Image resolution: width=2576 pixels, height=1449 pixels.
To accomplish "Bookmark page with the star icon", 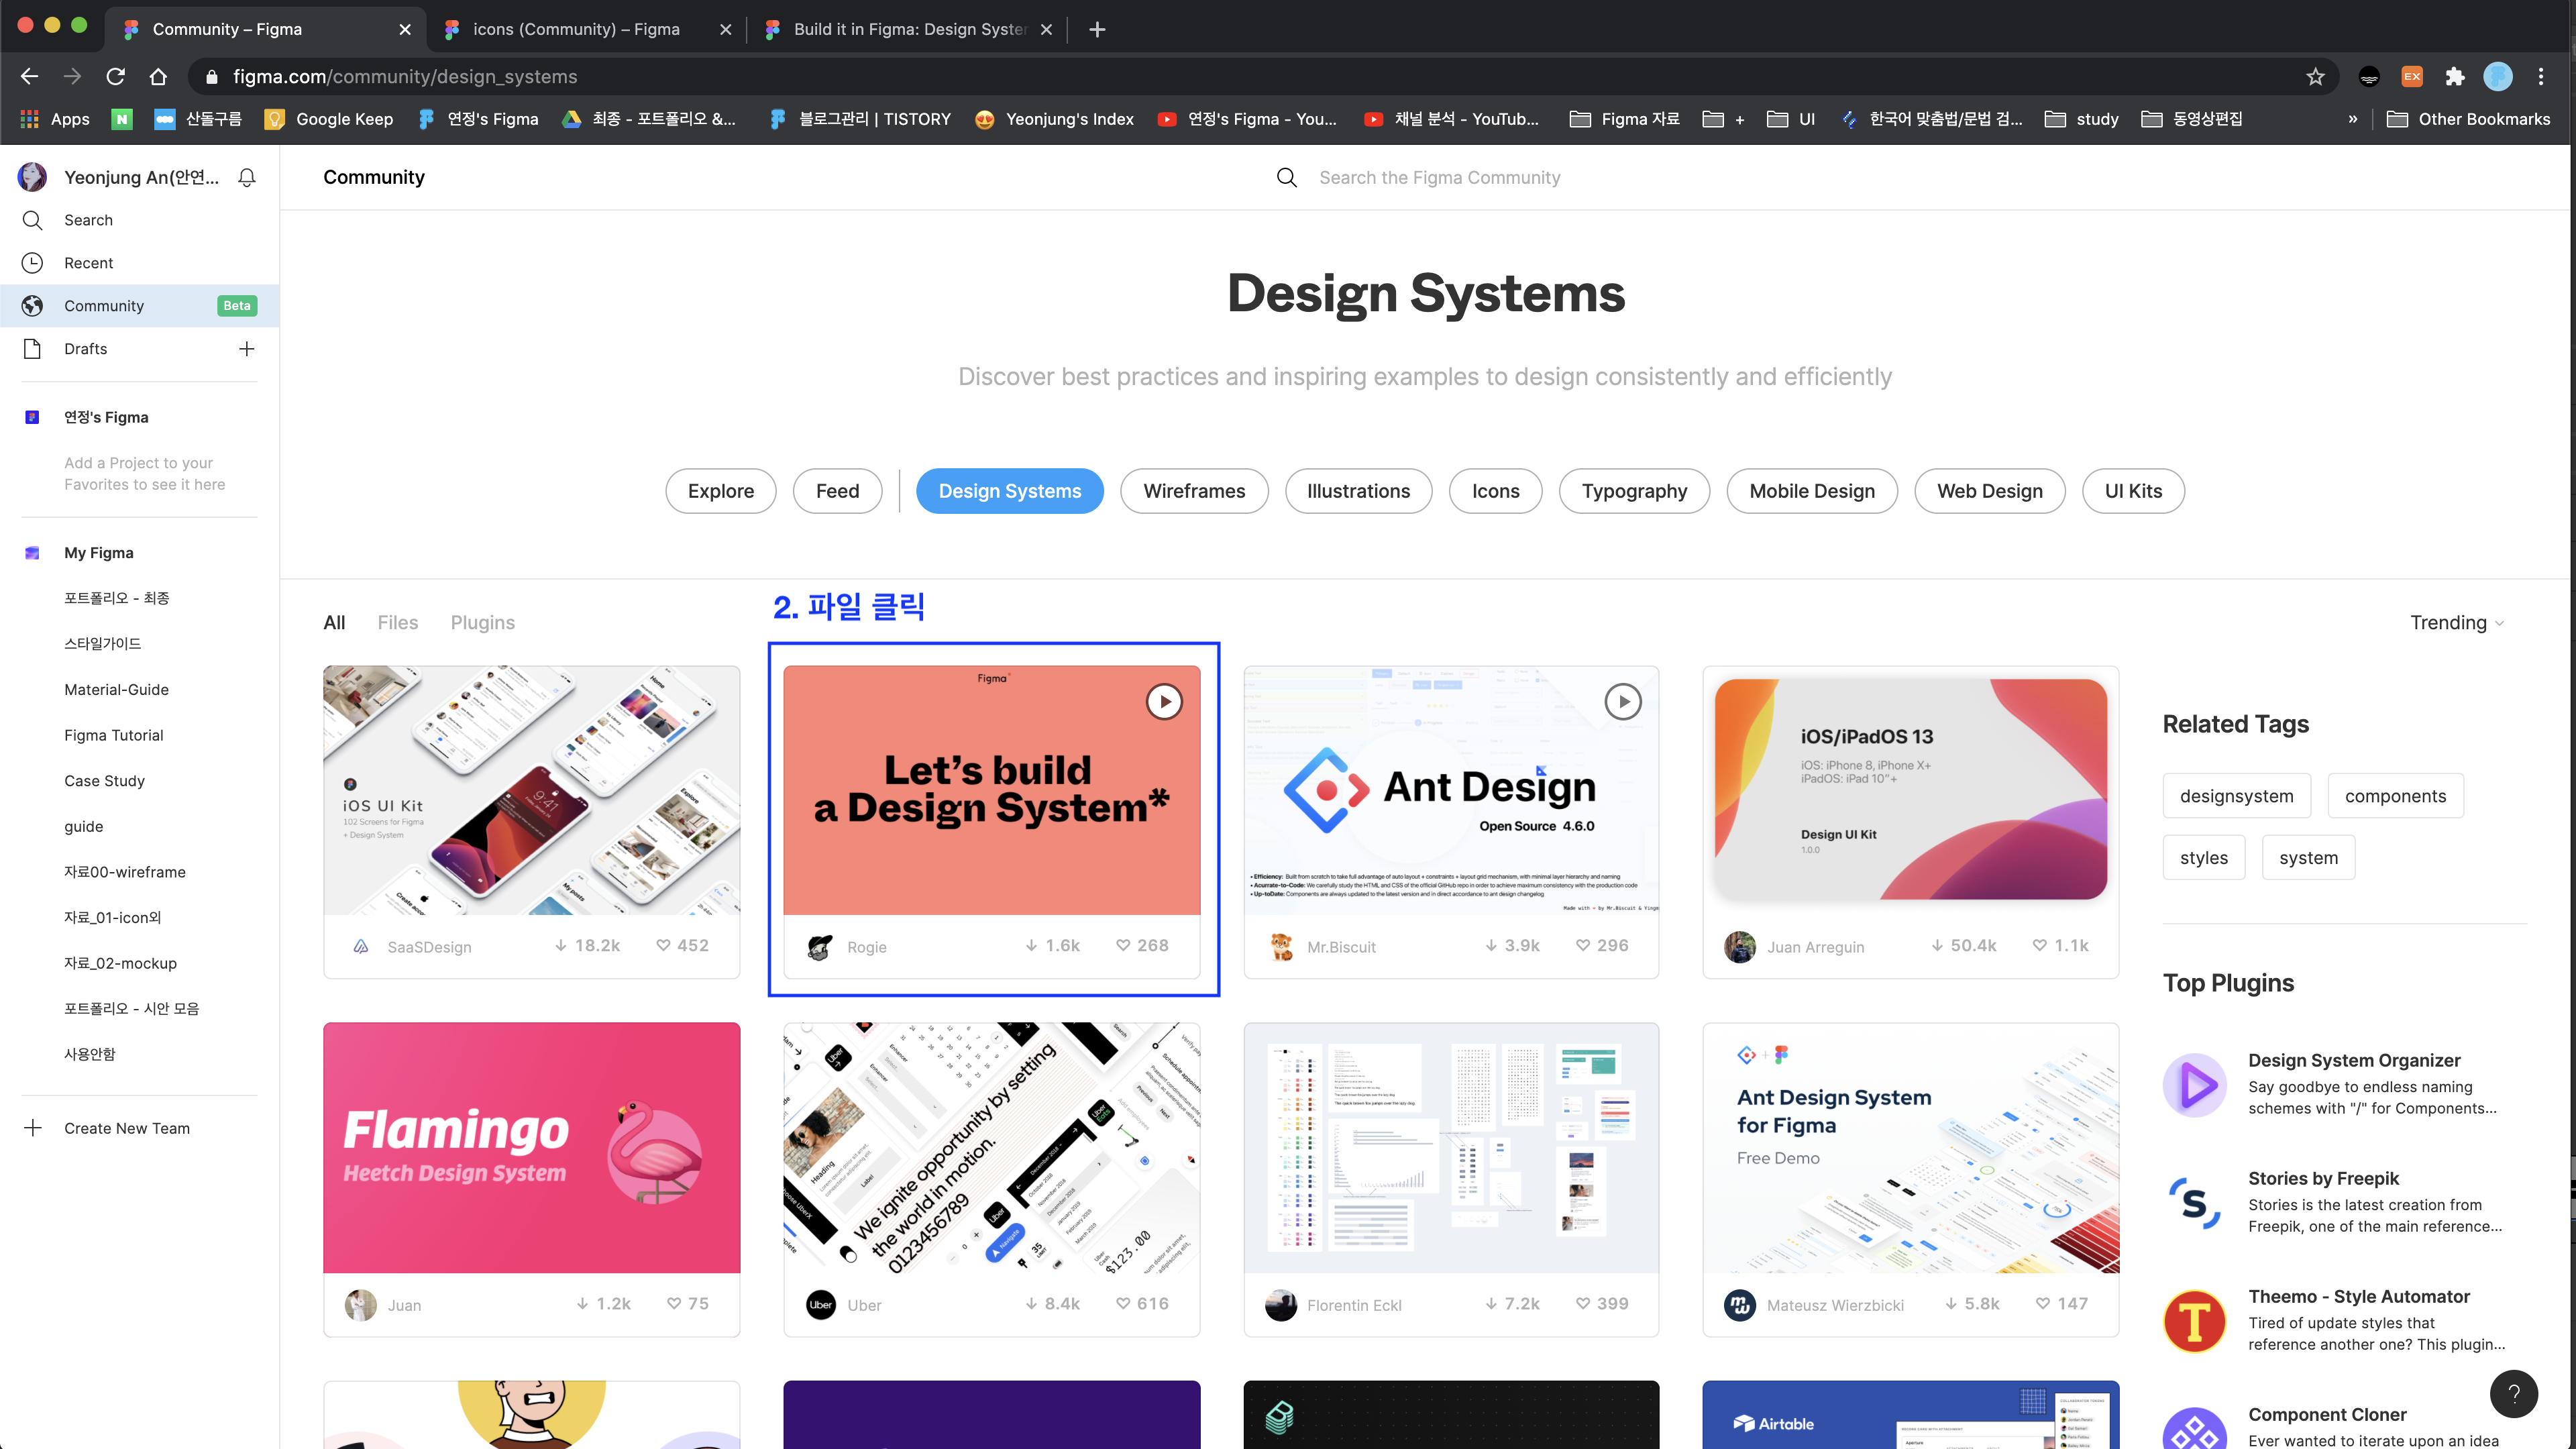I will (2315, 77).
